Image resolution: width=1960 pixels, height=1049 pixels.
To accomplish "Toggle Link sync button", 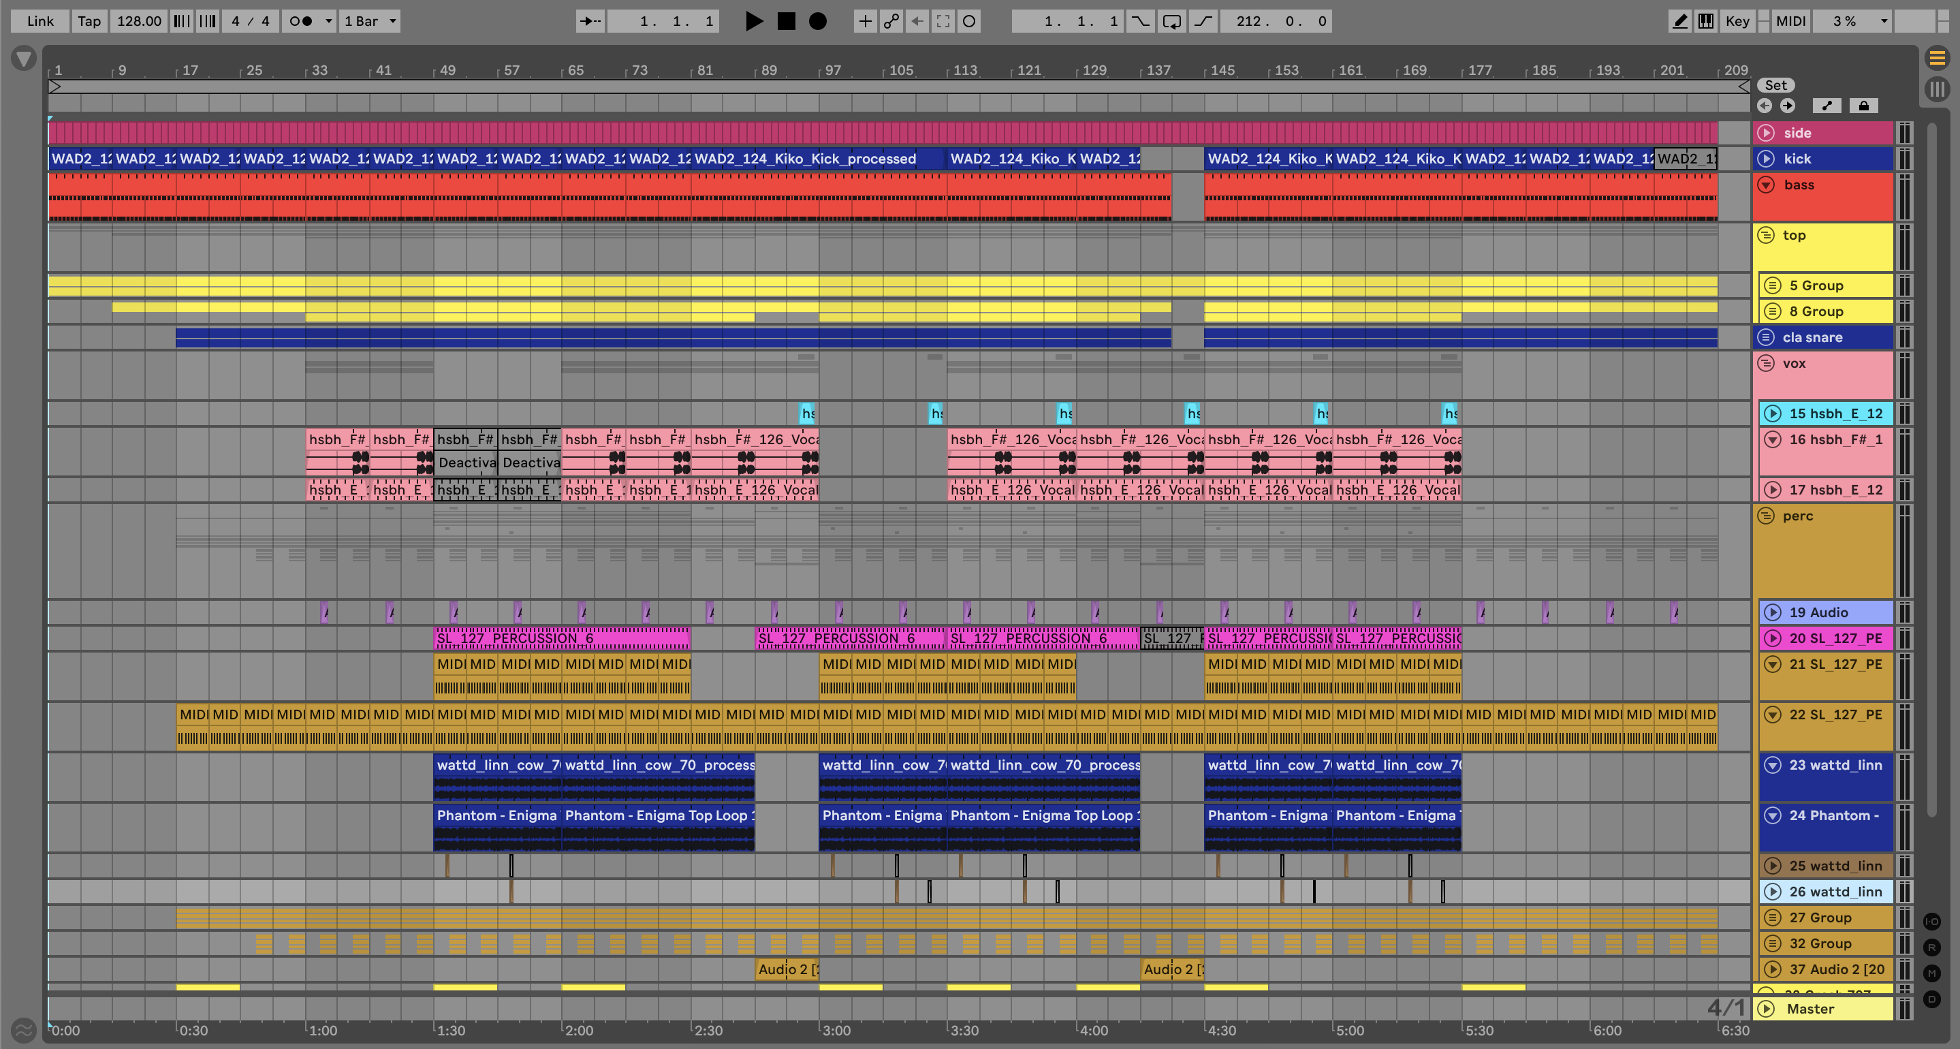I will [x=39, y=21].
